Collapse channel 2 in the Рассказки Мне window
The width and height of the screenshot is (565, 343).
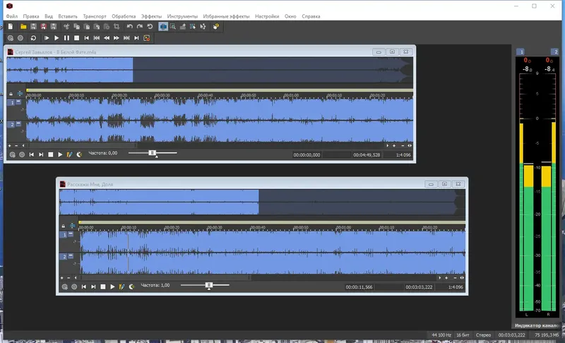point(71,256)
